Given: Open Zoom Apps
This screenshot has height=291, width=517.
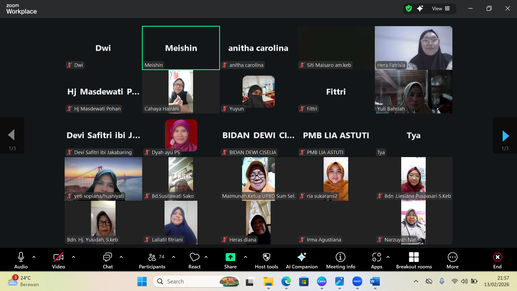Looking at the screenshot, I should (x=376, y=259).
